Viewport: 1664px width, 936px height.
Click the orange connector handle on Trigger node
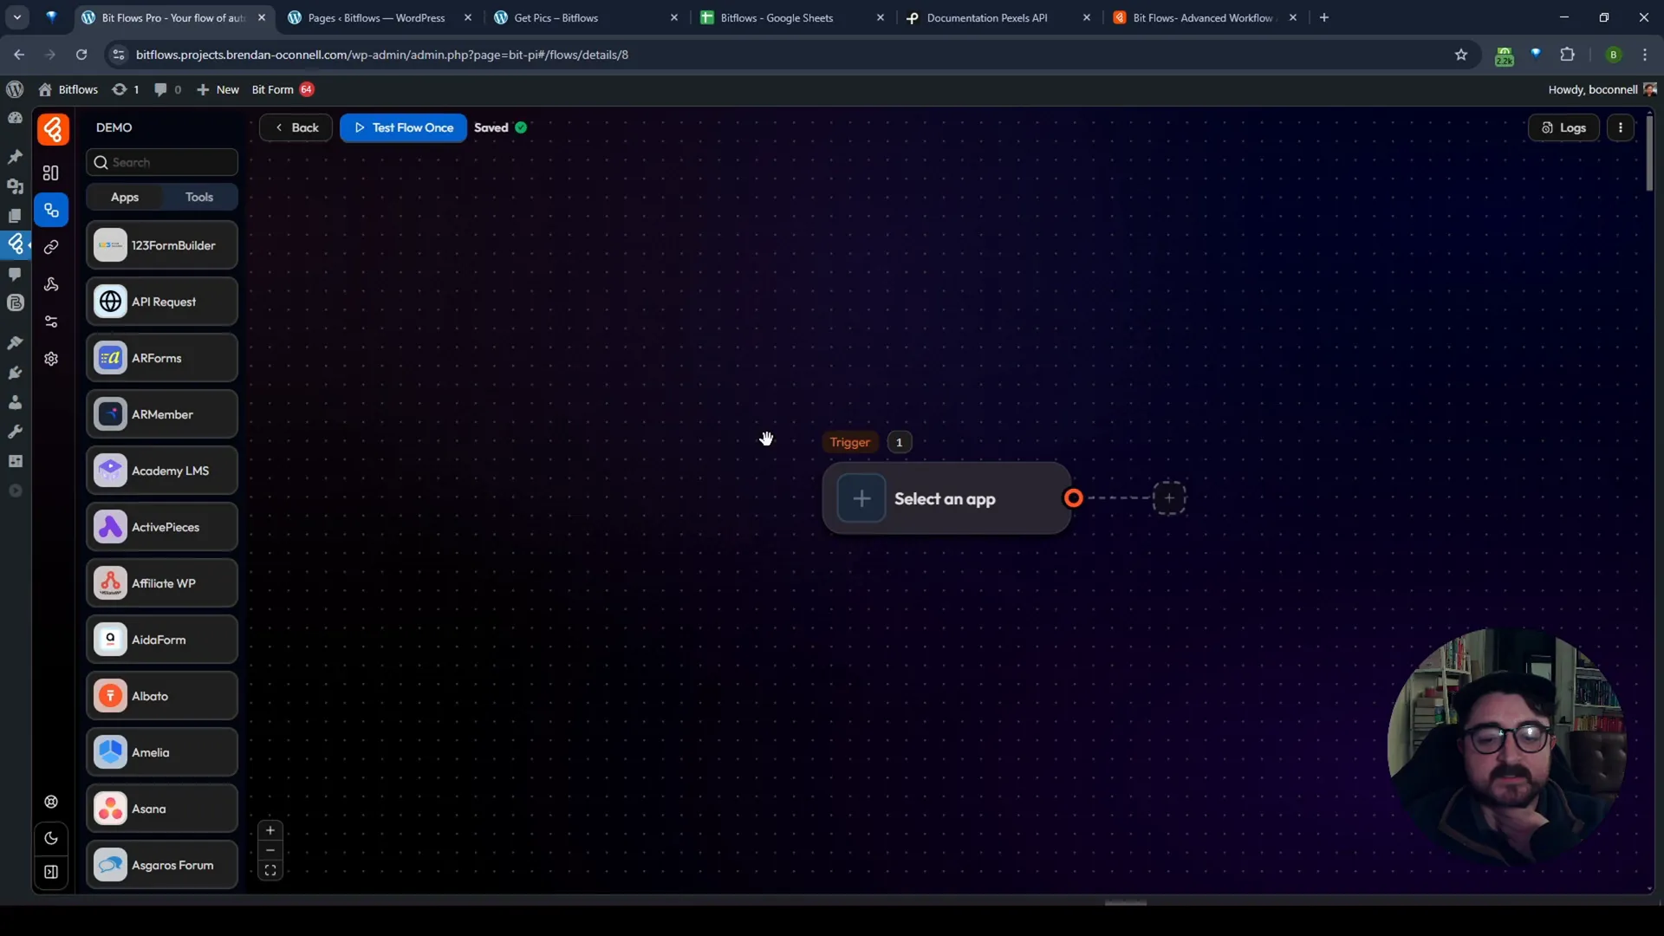click(1073, 497)
